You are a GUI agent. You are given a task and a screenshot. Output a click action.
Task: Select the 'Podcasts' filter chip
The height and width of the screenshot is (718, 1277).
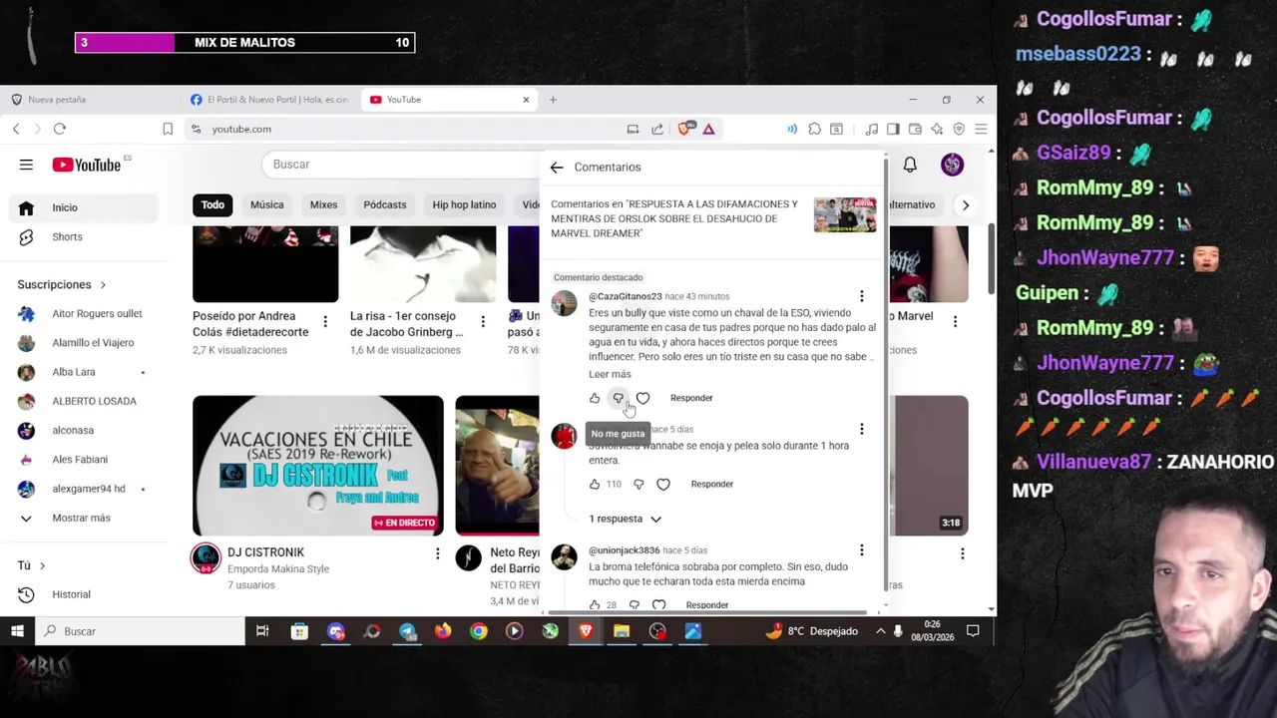click(x=385, y=205)
